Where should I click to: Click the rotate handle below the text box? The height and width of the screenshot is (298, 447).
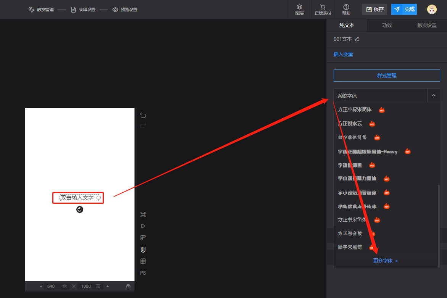(x=80, y=210)
